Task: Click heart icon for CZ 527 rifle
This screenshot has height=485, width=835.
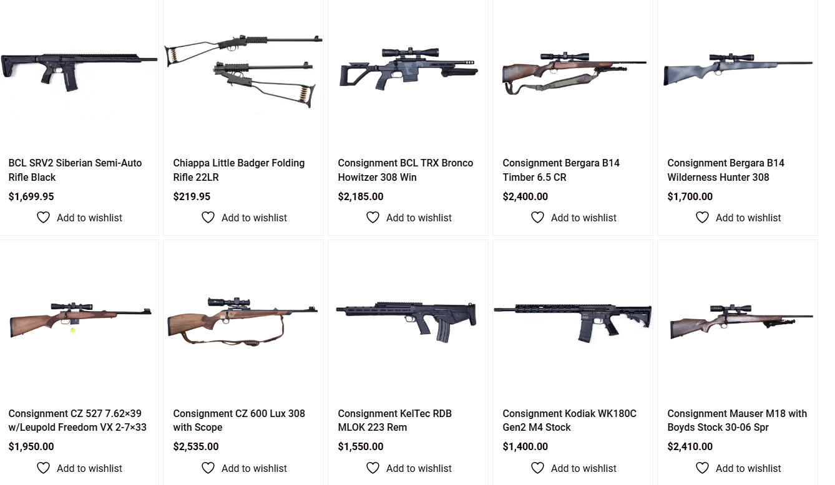Action: (43, 468)
